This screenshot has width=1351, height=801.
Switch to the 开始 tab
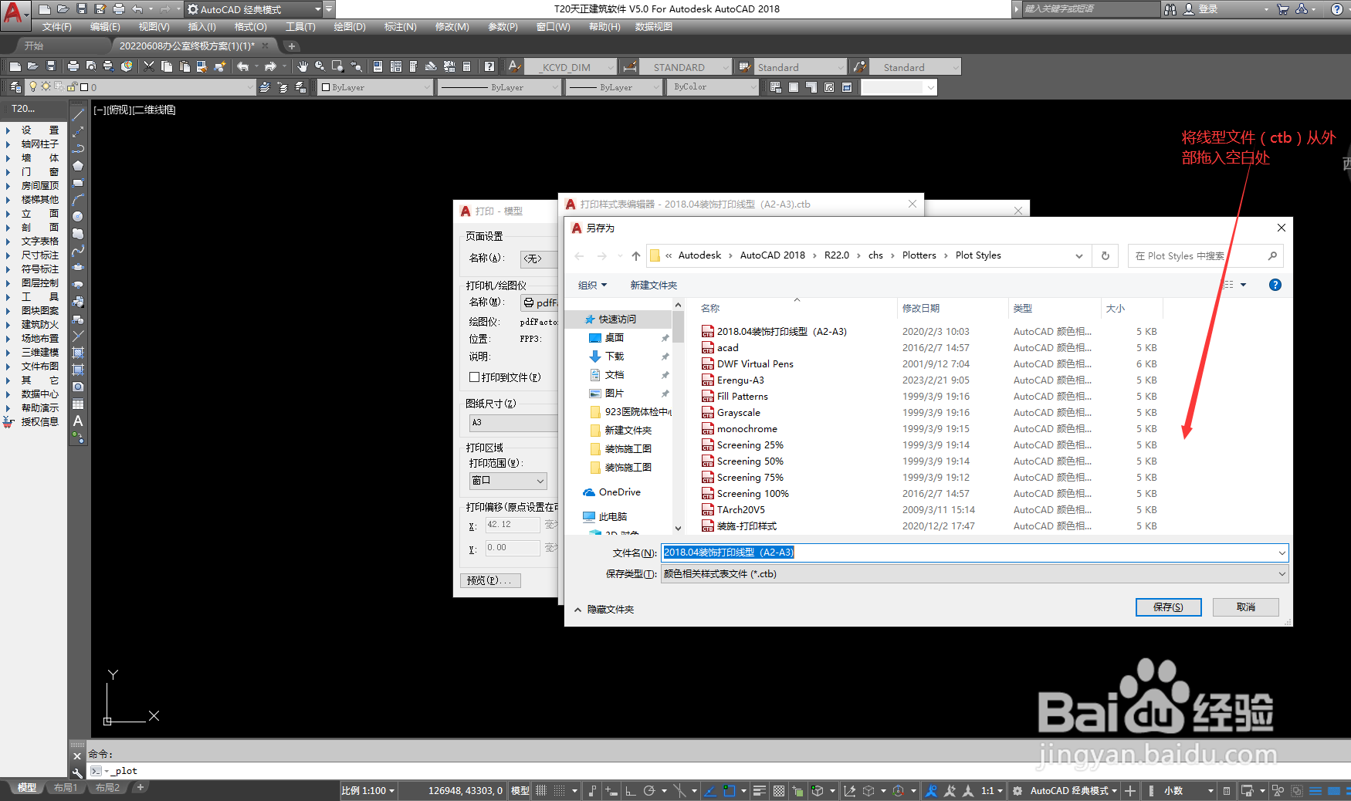[34, 46]
